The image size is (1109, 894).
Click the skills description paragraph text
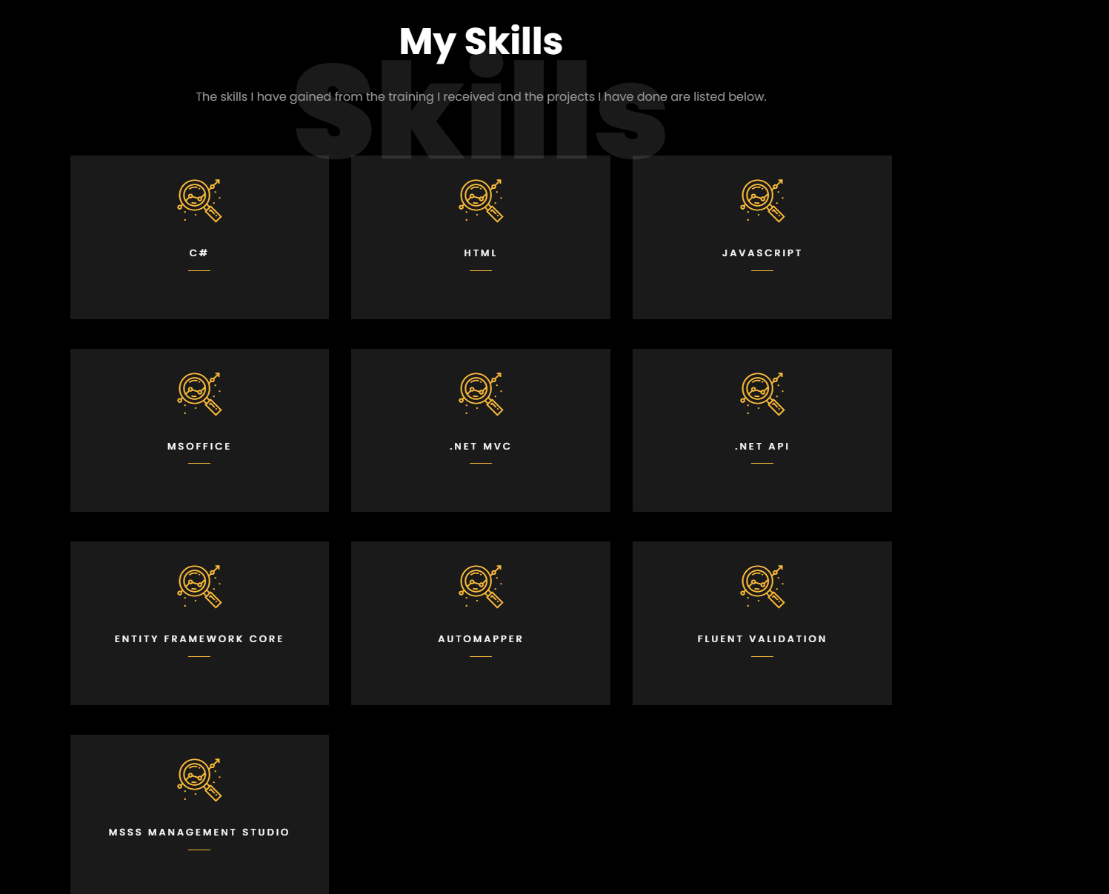pyautogui.click(x=482, y=96)
